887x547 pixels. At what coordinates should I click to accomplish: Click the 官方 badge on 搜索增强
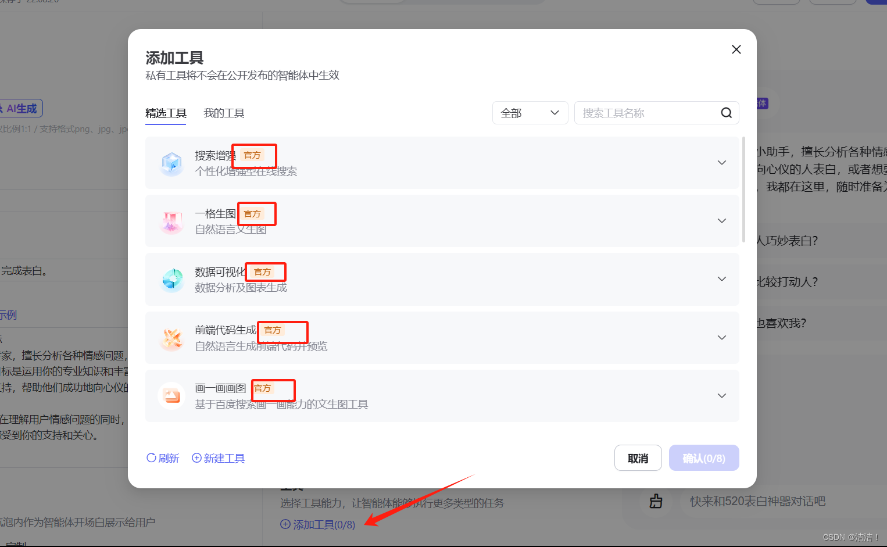(252, 155)
